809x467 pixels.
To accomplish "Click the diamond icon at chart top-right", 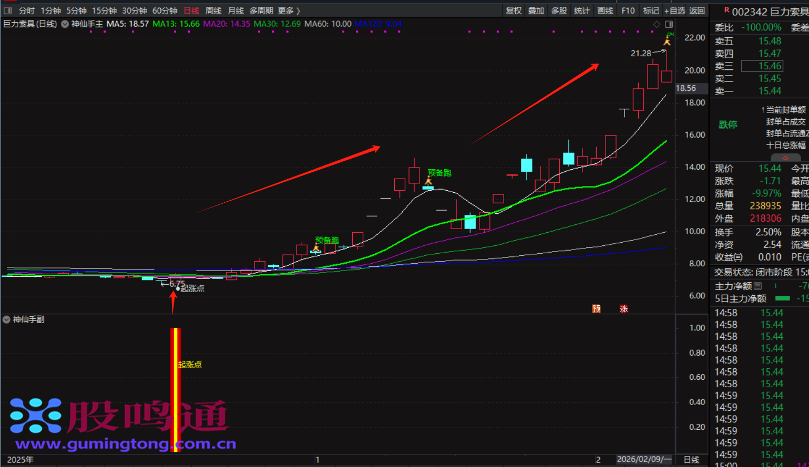I will 657,24.
